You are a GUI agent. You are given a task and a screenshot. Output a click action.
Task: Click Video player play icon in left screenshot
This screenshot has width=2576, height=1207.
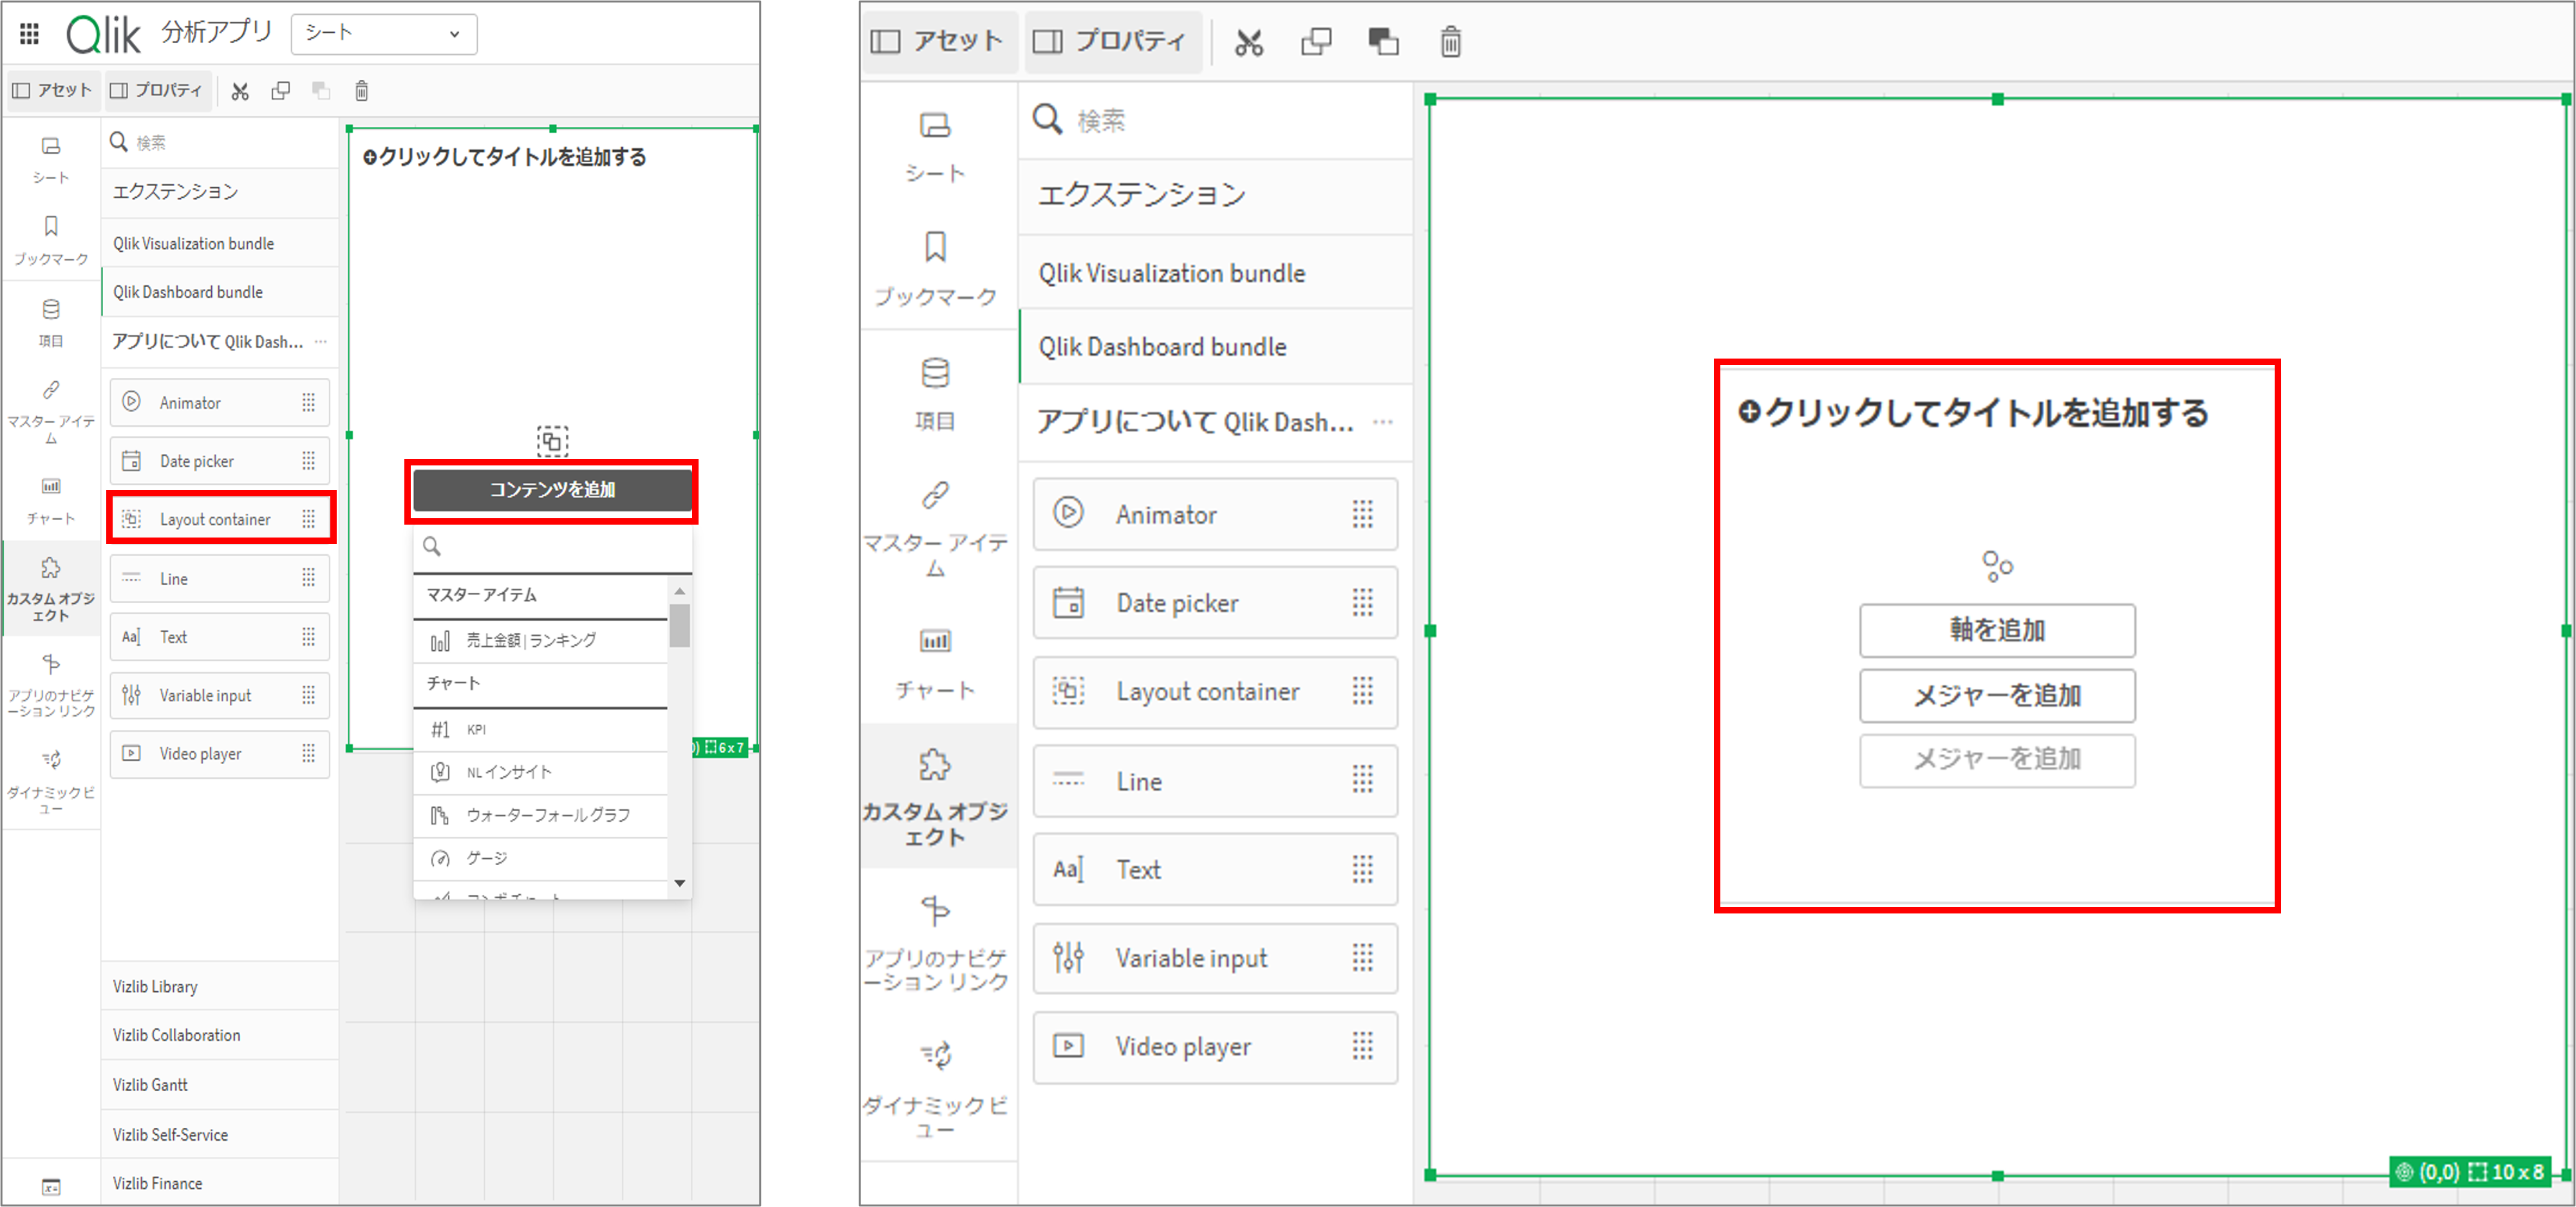pyautogui.click(x=131, y=753)
